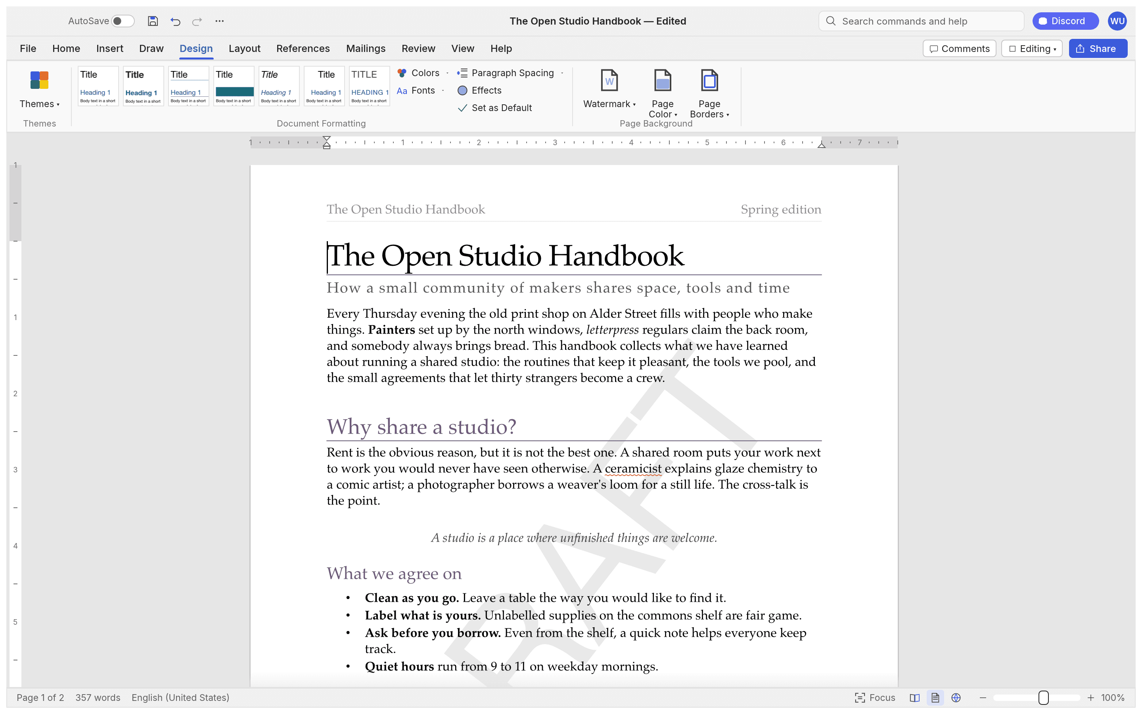Click the 100% zoom level

coord(1113,697)
